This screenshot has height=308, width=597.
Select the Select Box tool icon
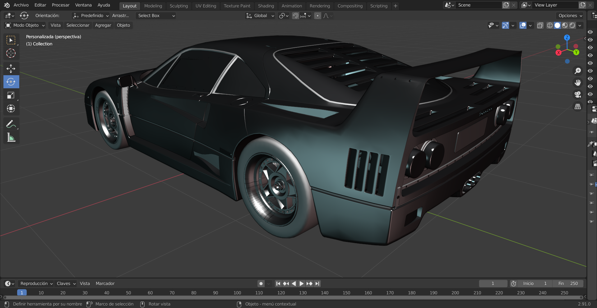click(x=11, y=40)
